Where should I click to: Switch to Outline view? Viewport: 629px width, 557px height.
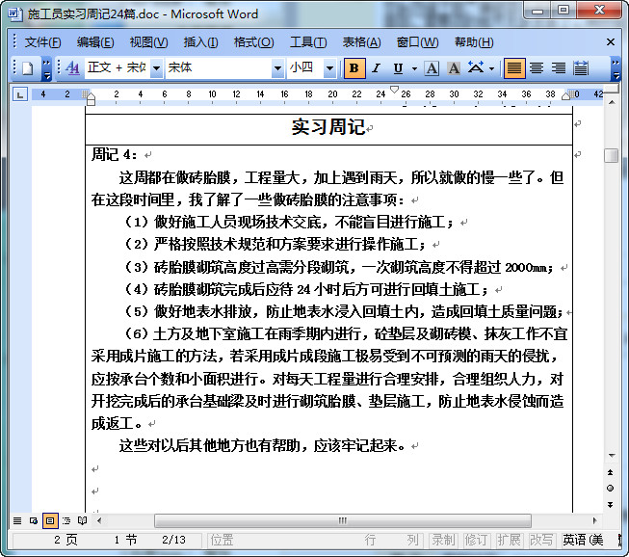point(66,521)
